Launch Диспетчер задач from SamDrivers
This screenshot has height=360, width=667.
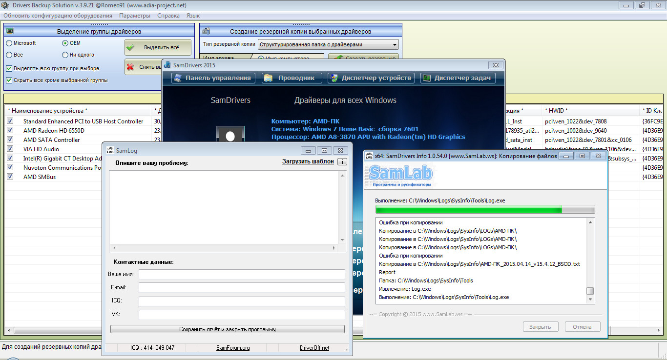(458, 78)
